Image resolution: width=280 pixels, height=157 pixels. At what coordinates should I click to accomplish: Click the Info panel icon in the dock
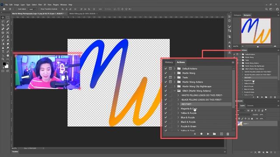click(229, 21)
